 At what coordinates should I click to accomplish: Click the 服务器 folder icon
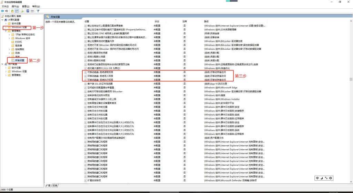(x=13, y=46)
